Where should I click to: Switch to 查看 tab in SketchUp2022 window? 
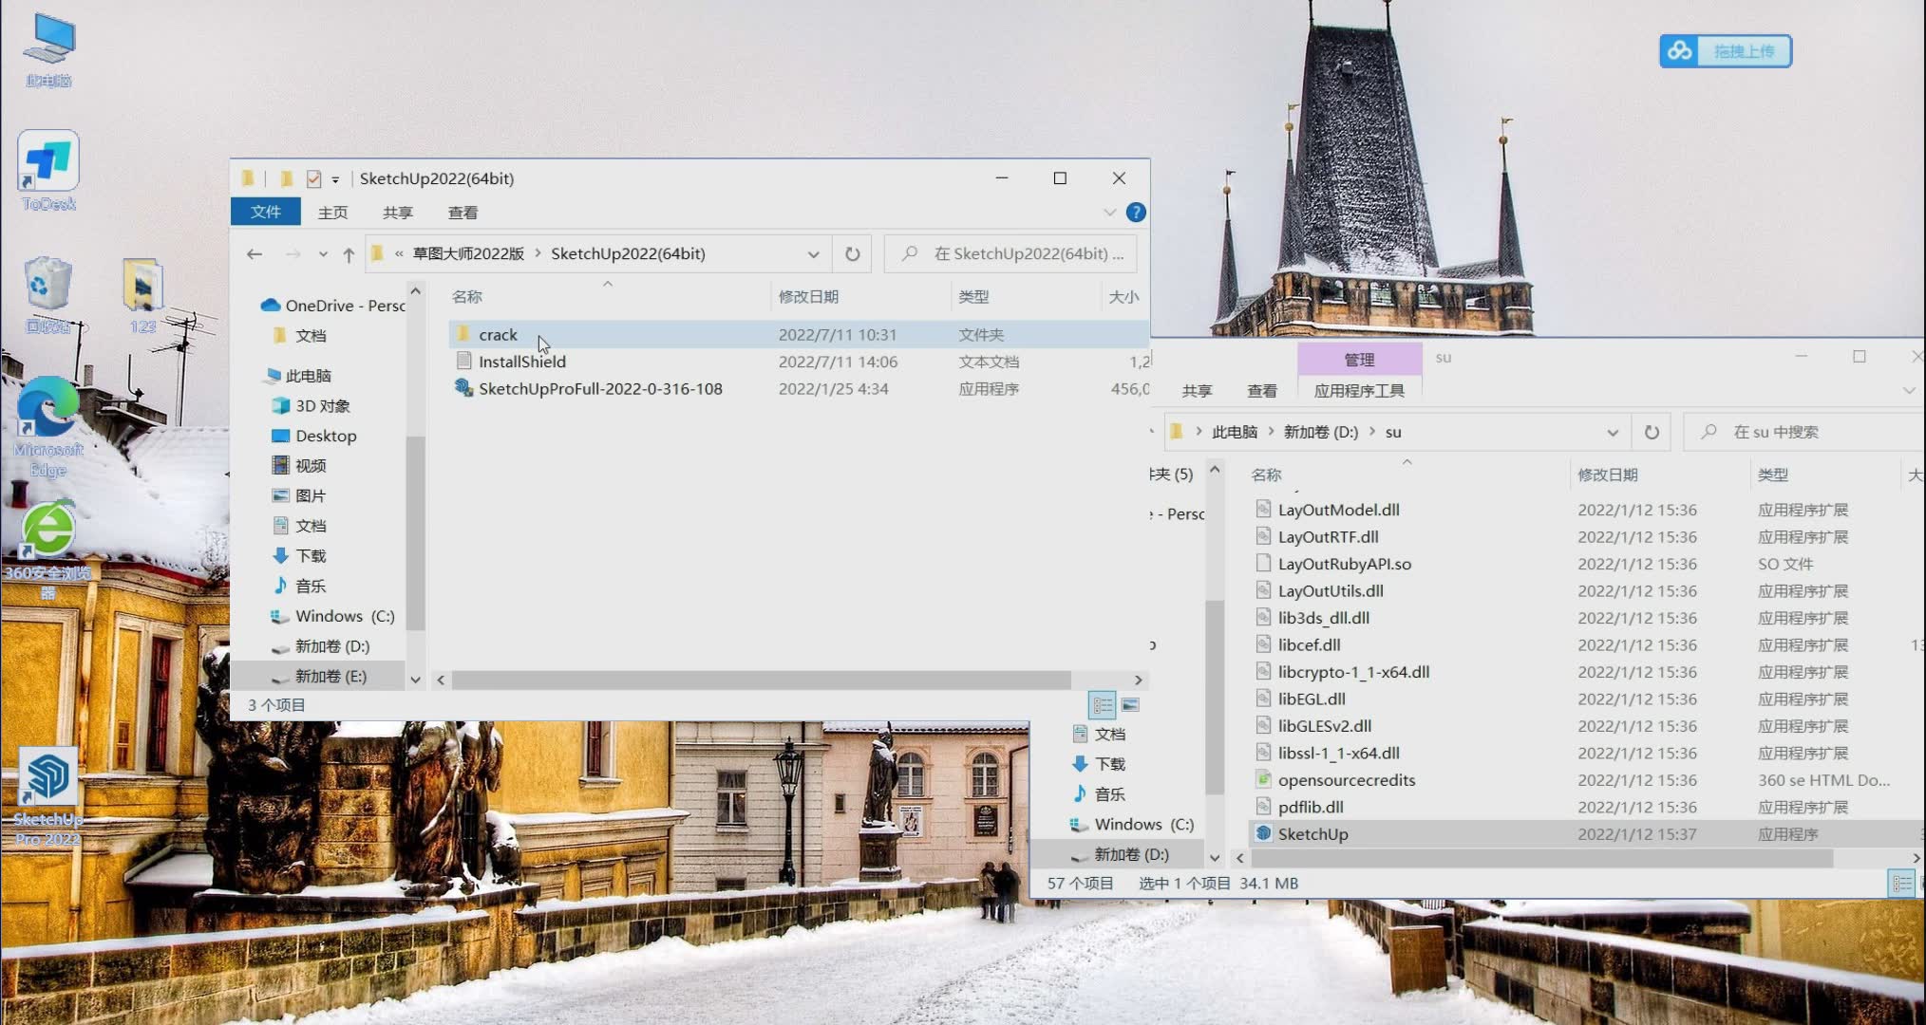click(463, 213)
